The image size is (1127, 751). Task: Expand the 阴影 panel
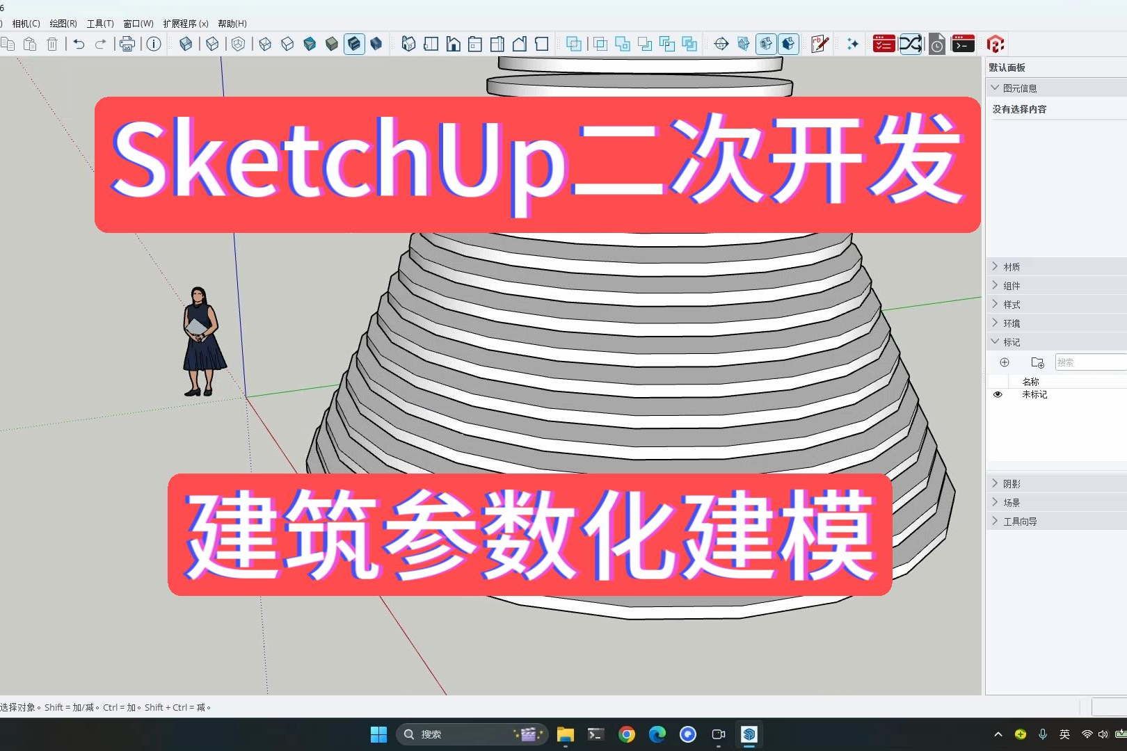(995, 483)
